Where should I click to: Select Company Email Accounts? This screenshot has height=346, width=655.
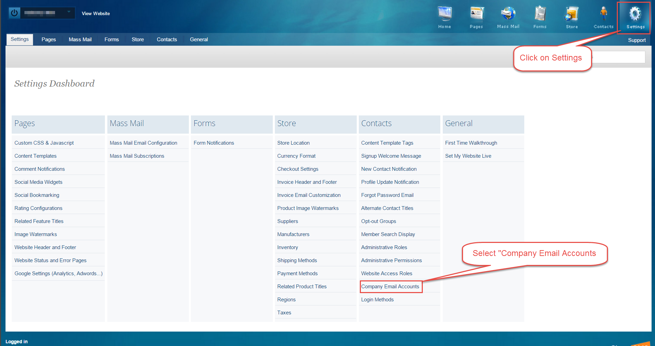tap(390, 287)
